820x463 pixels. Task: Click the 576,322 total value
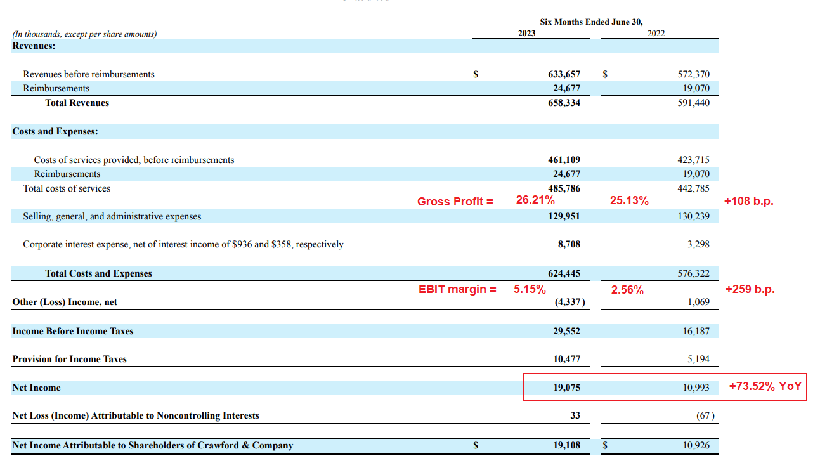coord(694,273)
